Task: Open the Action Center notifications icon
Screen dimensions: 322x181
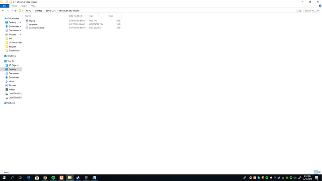Action: coord(317,178)
